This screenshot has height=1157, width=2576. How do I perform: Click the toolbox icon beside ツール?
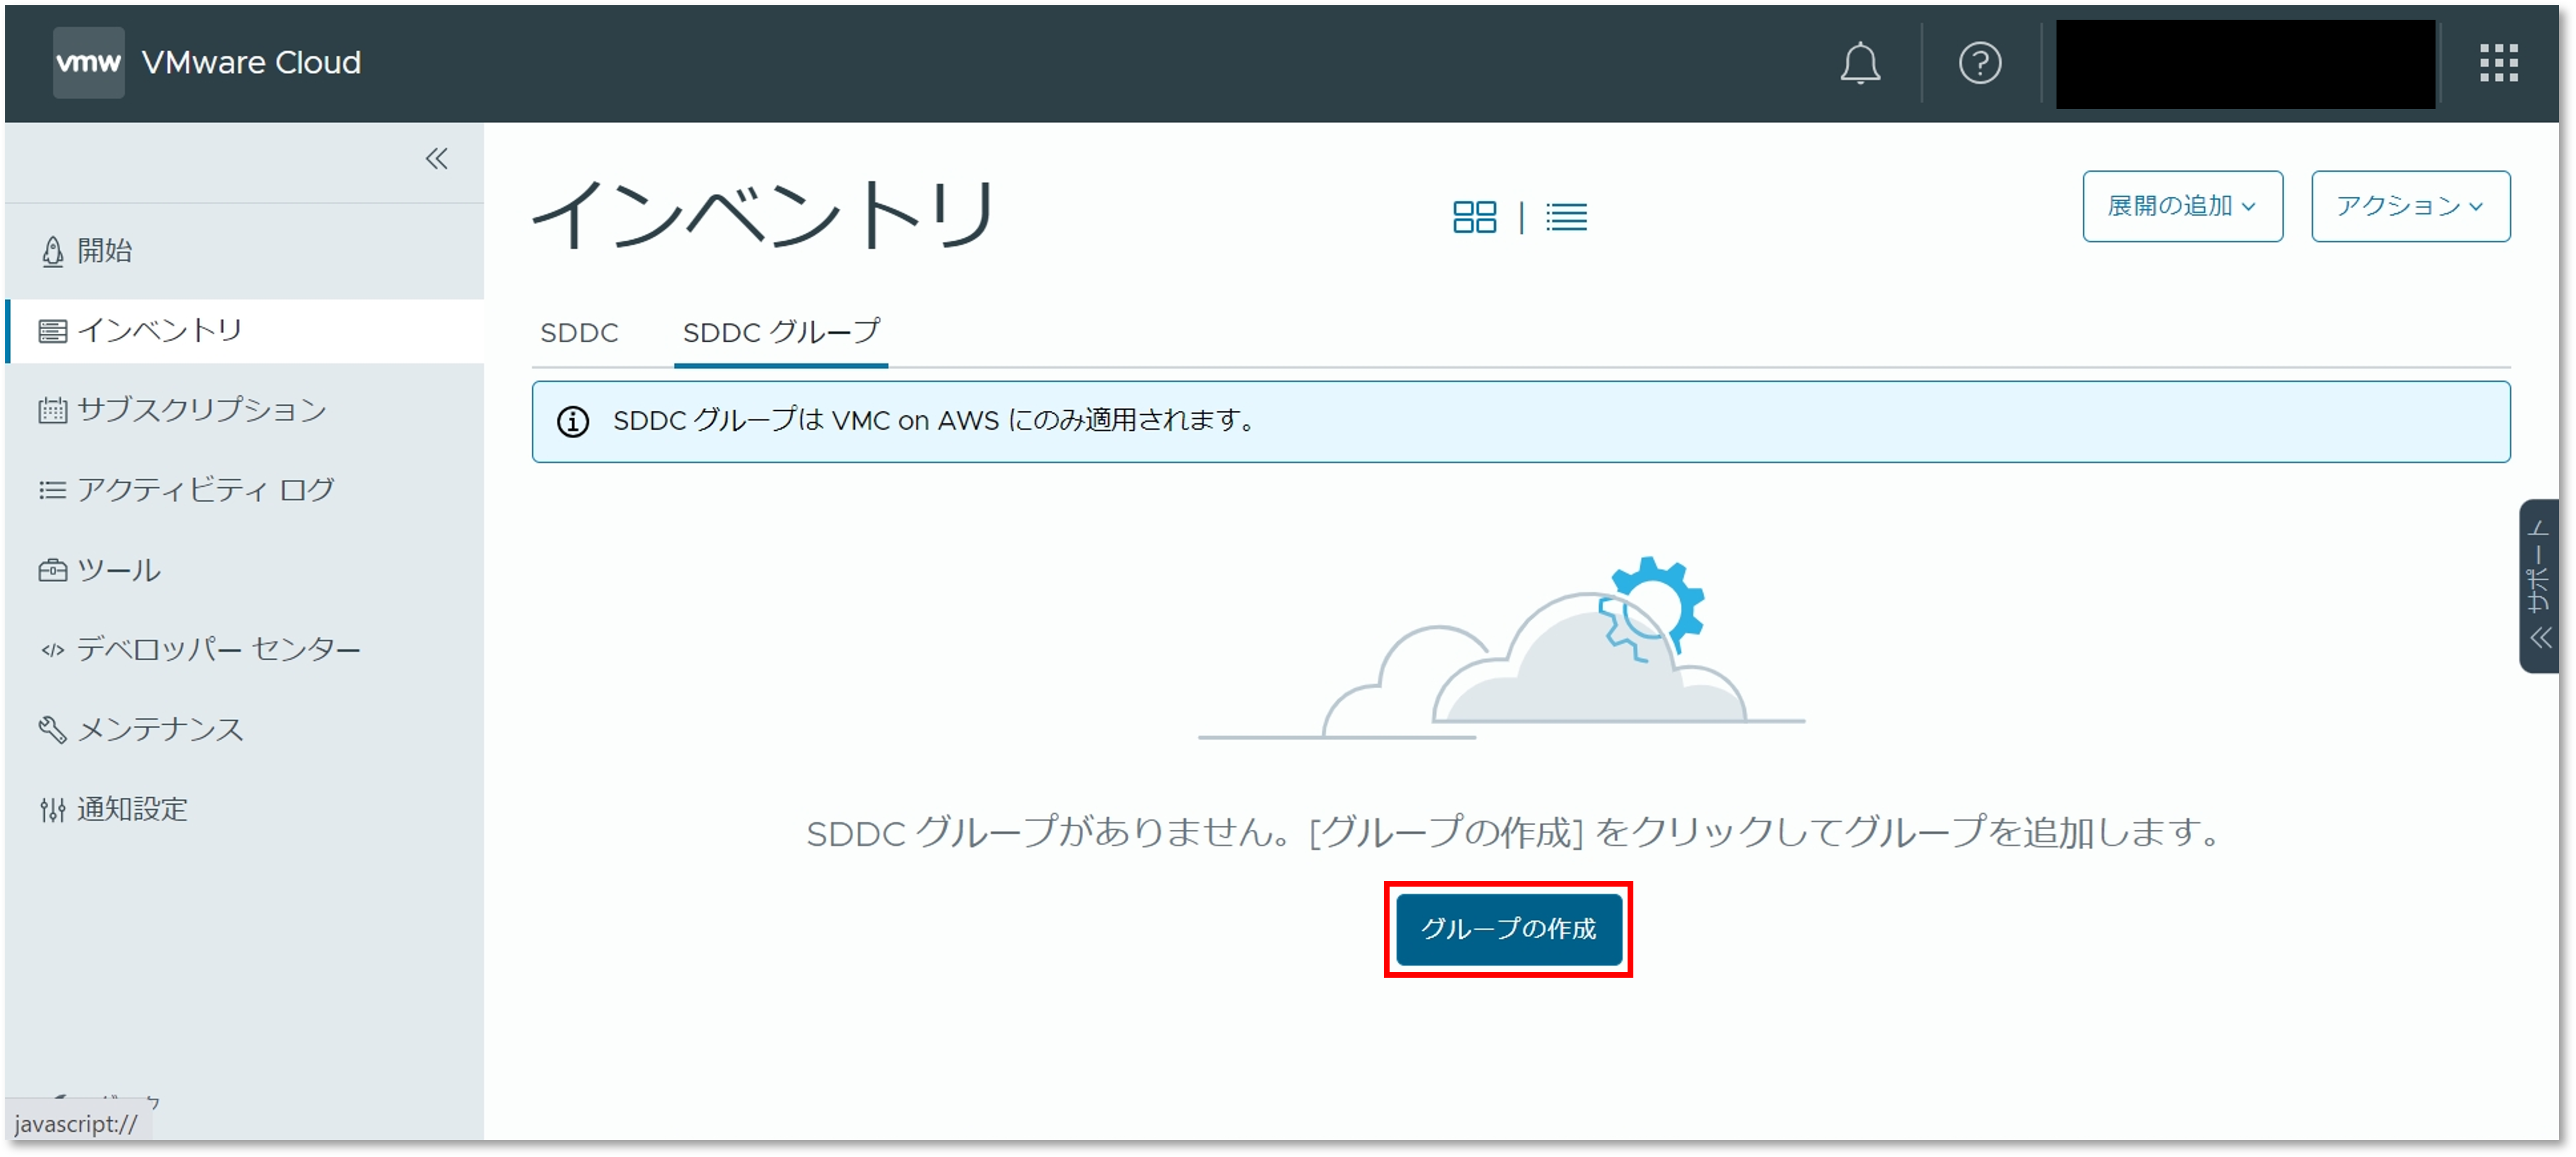(53, 570)
